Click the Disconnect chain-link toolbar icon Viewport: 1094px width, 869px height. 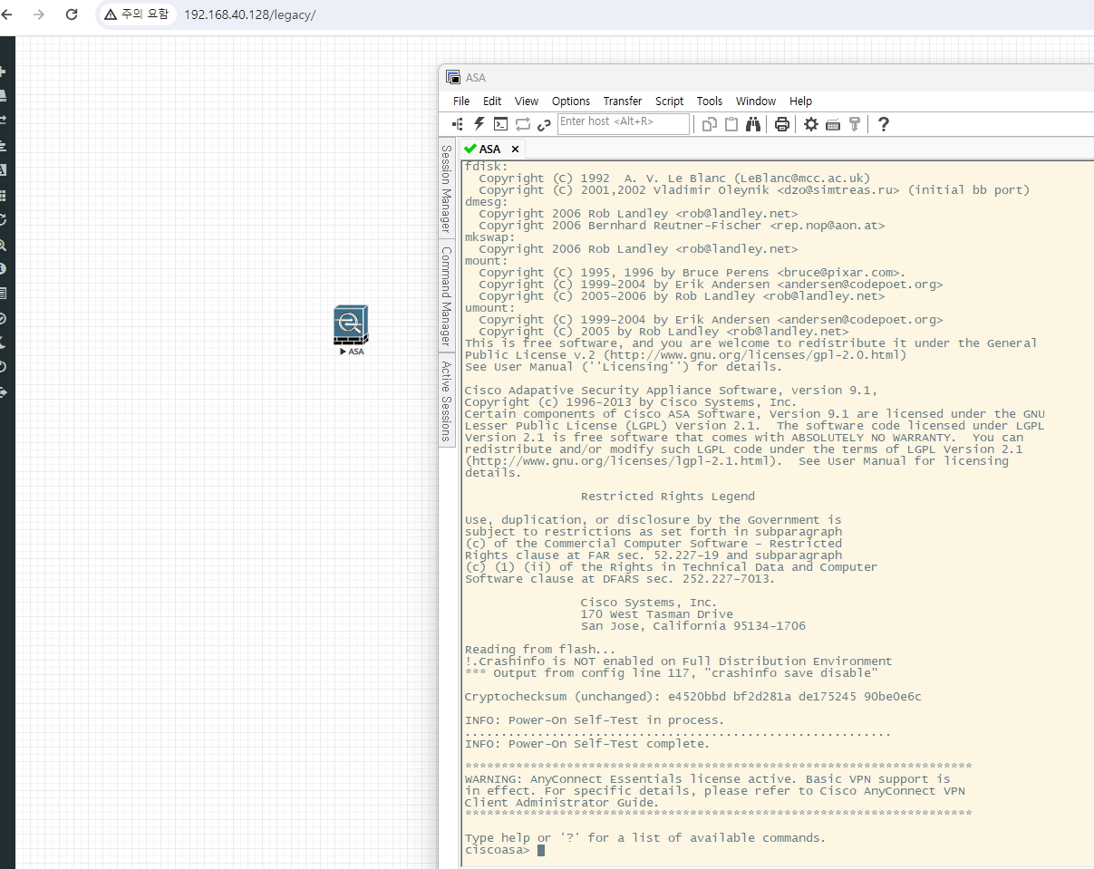tap(544, 124)
